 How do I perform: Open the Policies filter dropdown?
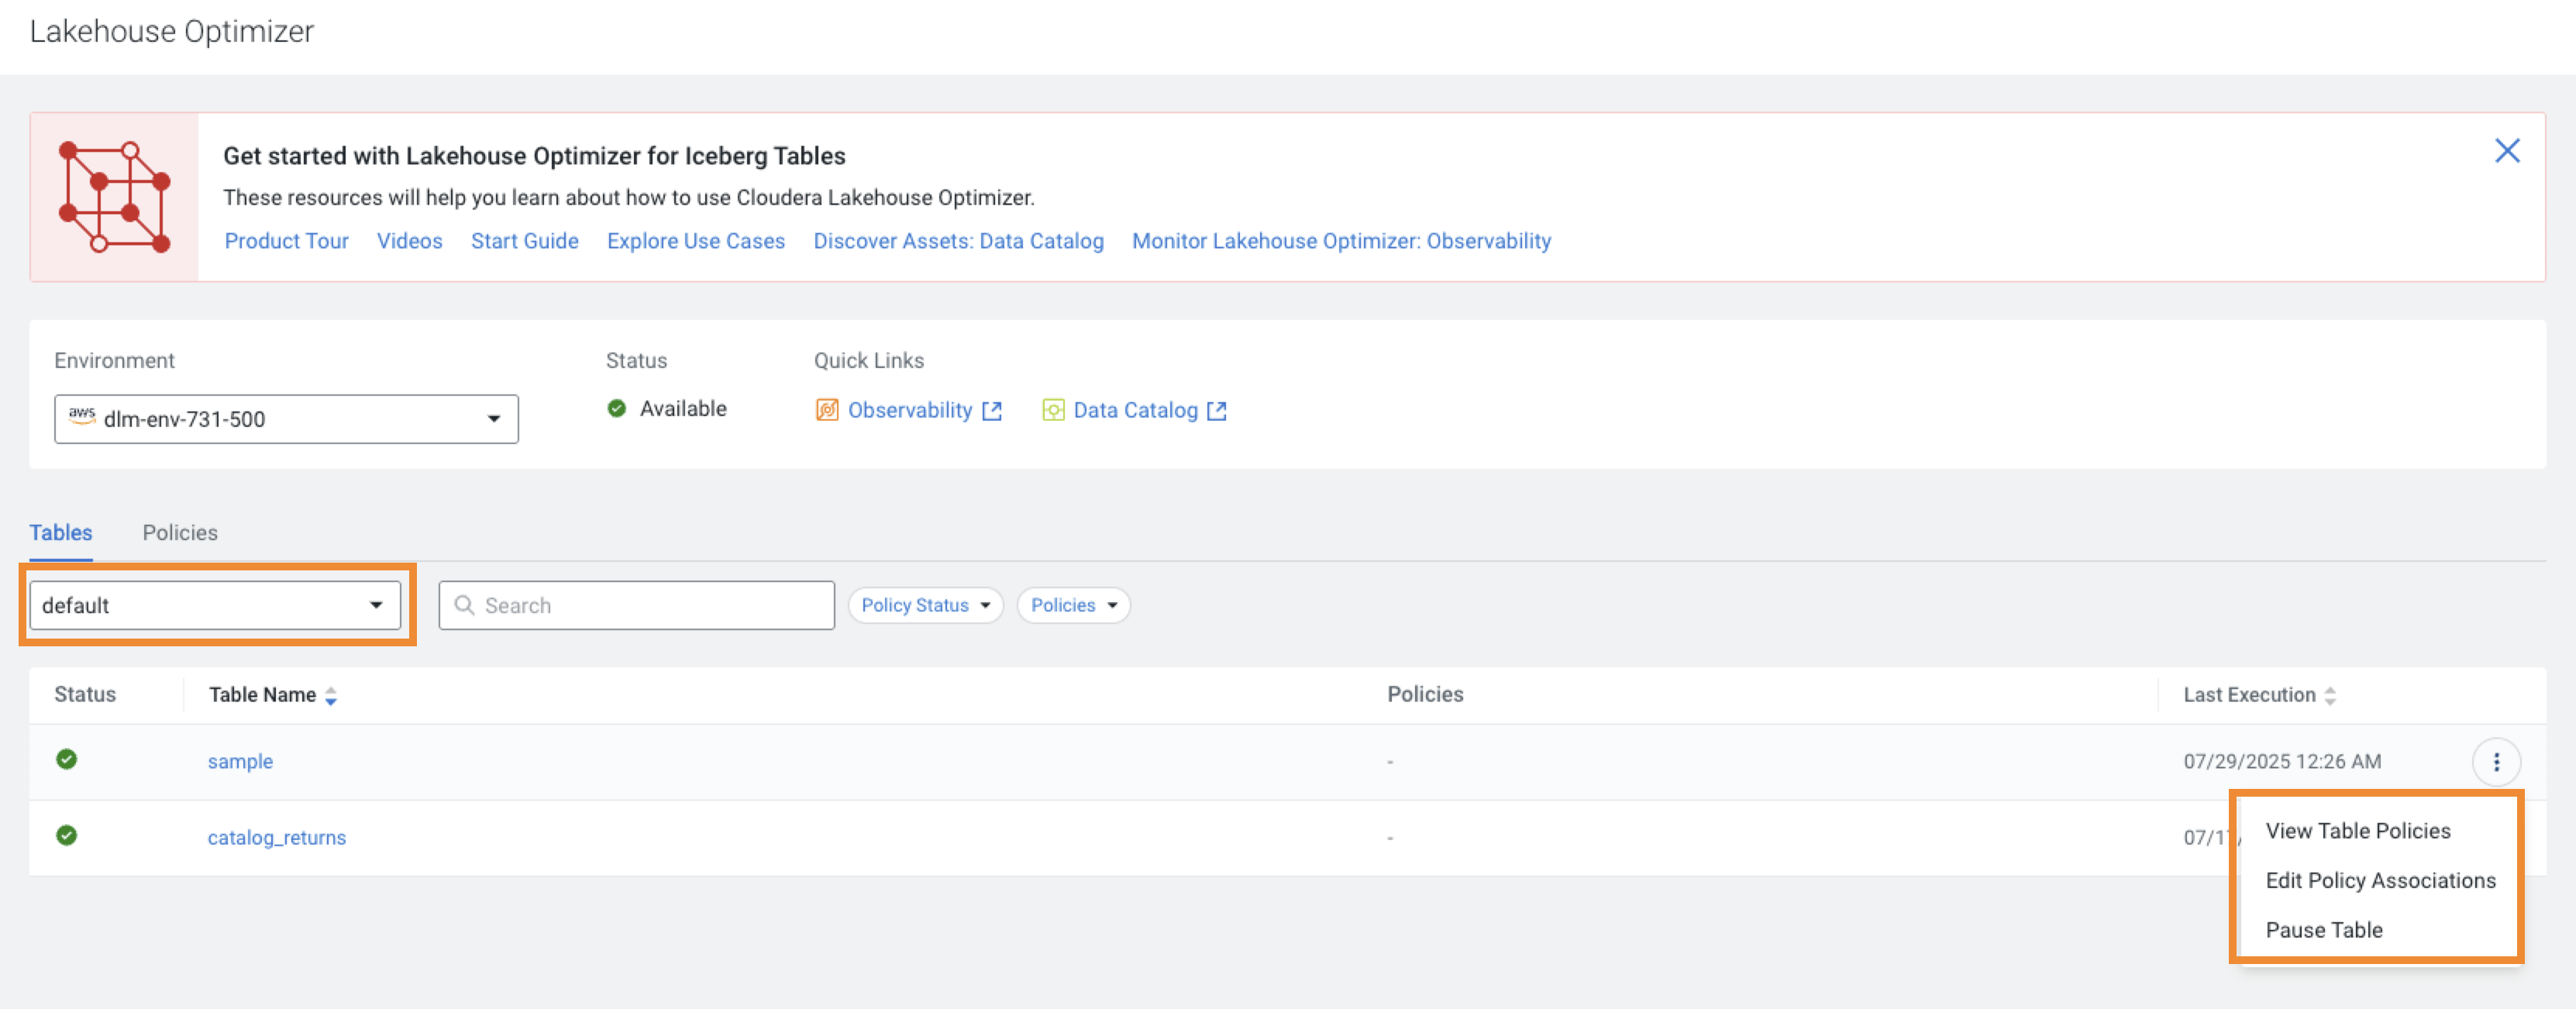pyautogui.click(x=1072, y=604)
